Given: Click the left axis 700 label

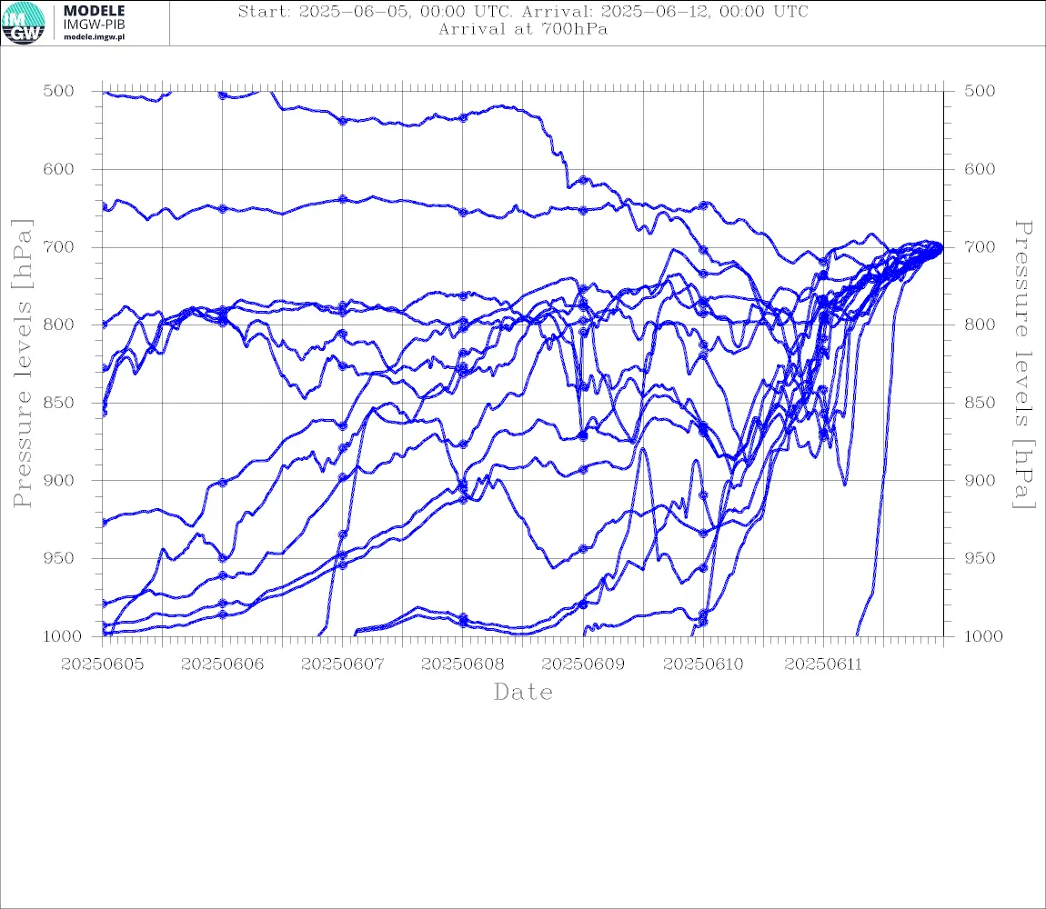Looking at the screenshot, I should [x=59, y=246].
